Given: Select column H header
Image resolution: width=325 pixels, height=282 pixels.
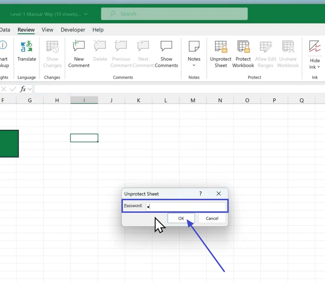Looking at the screenshot, I should [x=57, y=100].
